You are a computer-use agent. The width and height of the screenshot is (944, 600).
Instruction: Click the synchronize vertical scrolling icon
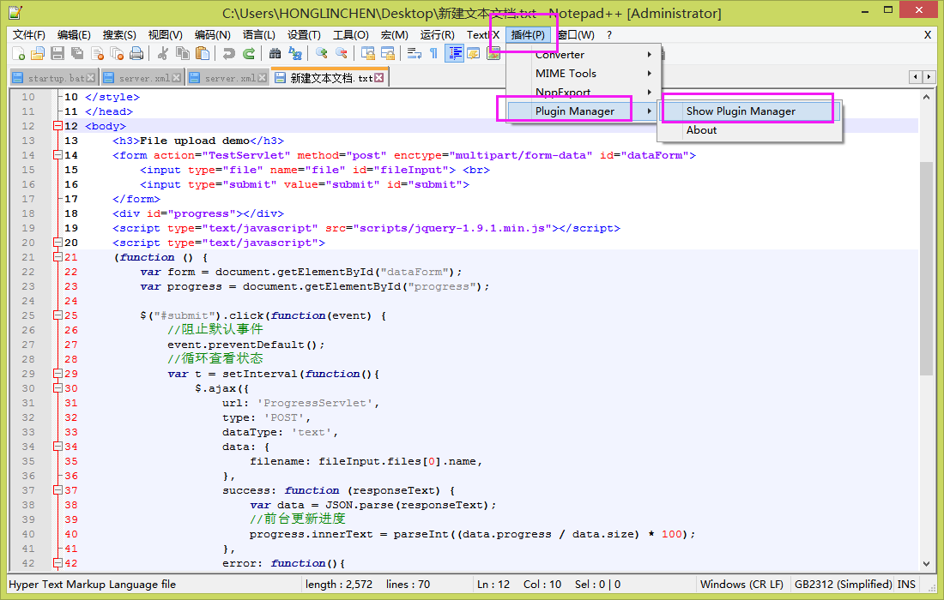coord(367,54)
